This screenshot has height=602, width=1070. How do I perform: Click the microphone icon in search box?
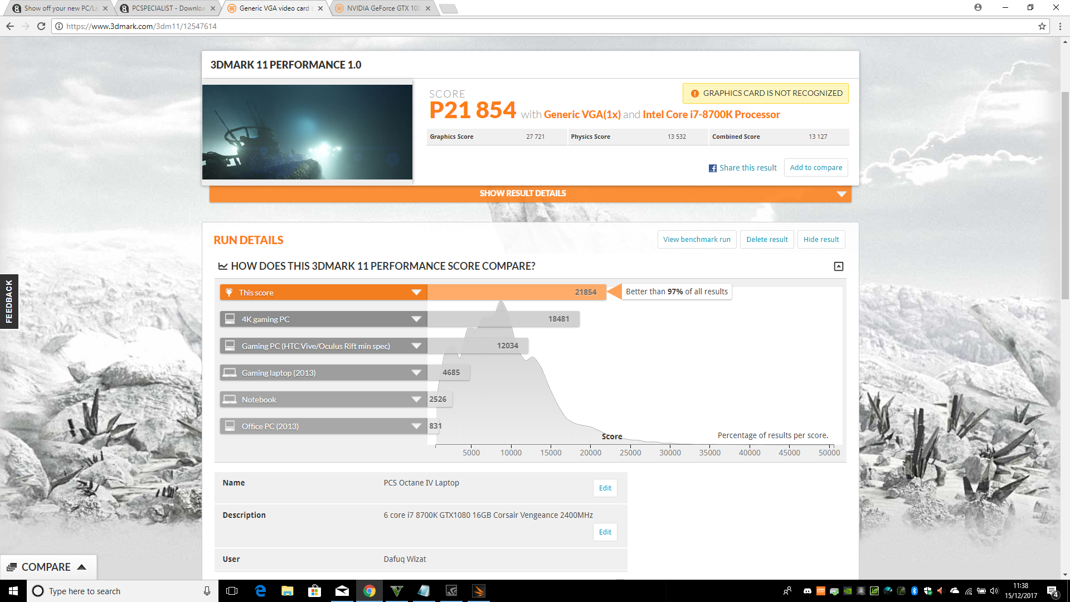click(207, 591)
